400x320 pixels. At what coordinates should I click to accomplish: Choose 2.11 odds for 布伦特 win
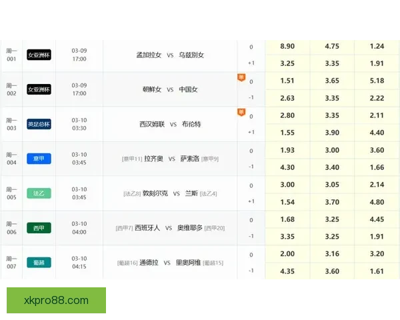(x=377, y=115)
